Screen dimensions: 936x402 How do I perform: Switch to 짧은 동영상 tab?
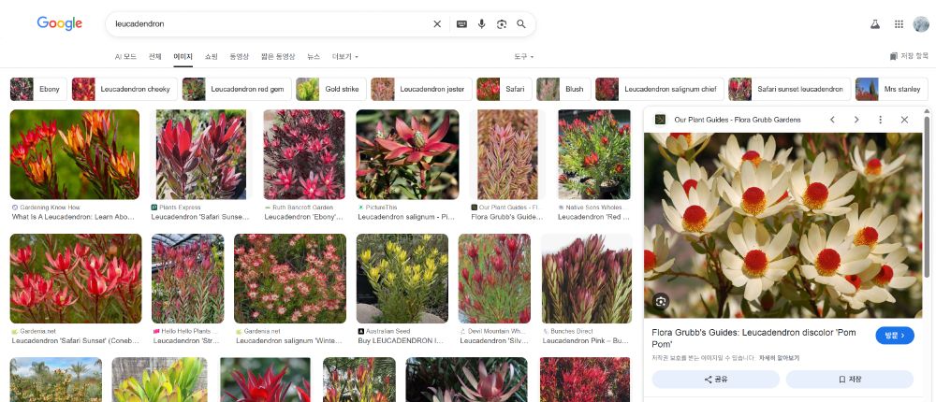click(x=278, y=57)
